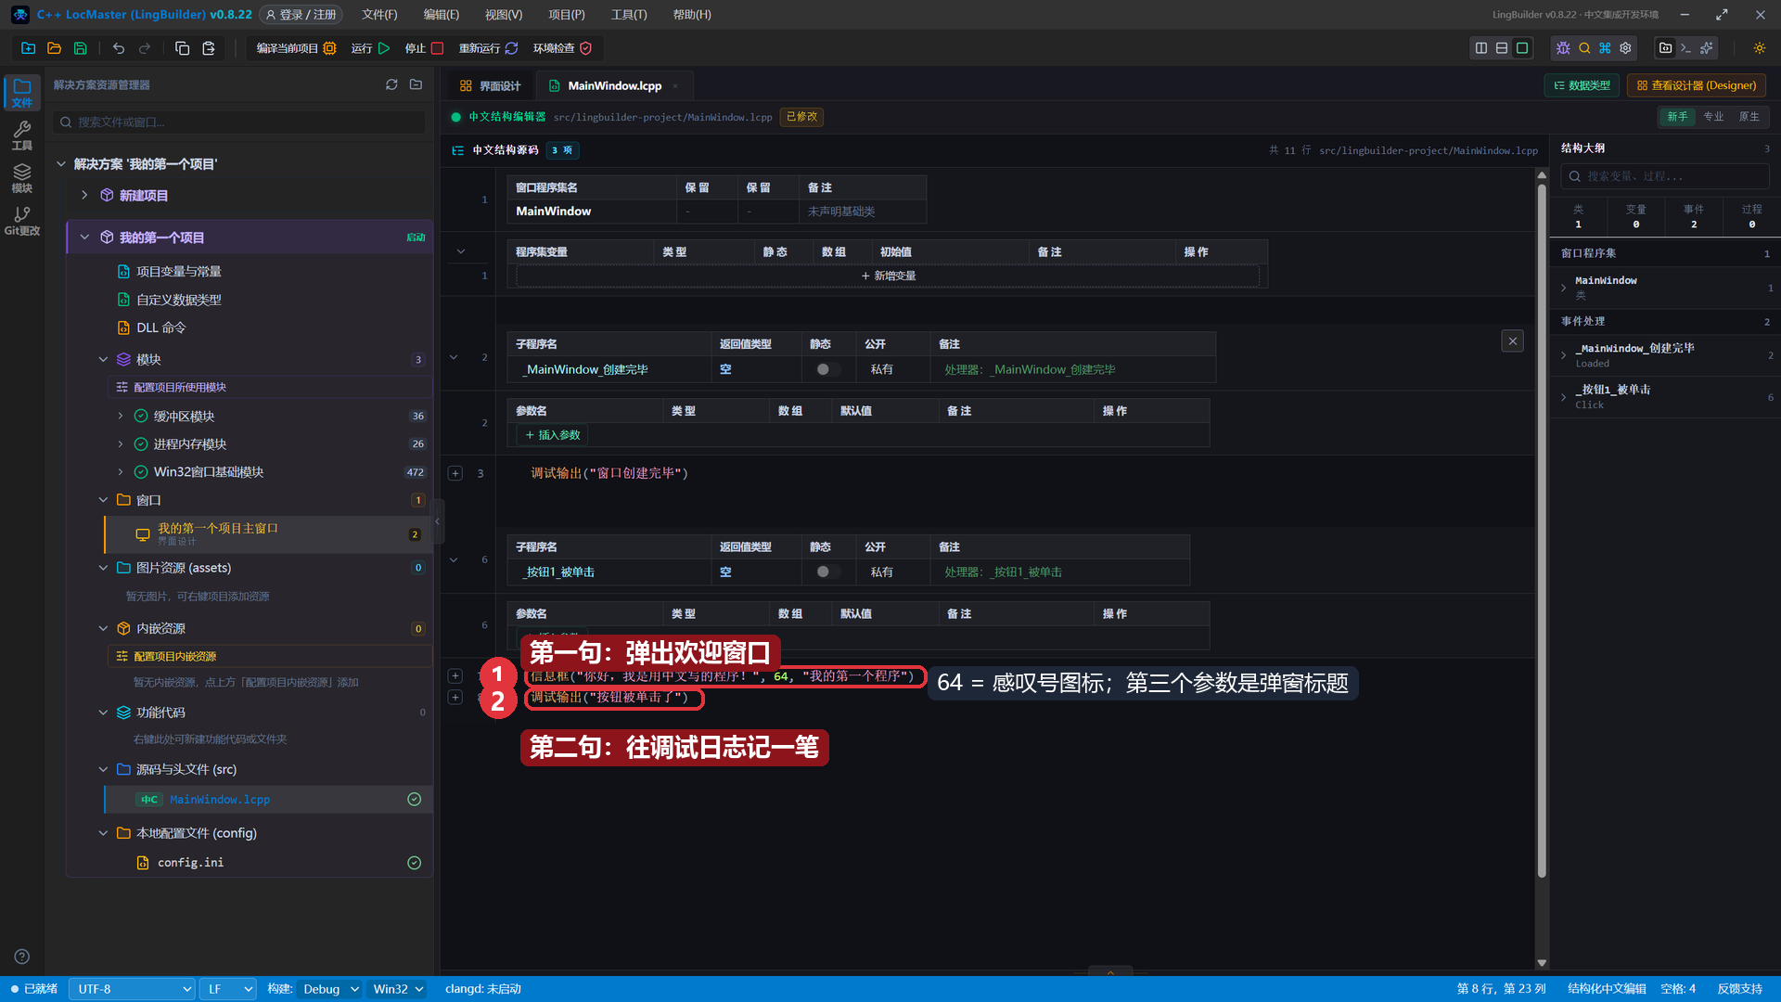This screenshot has width=1781, height=1002.
Task: Click the 搜索文件或窗口 search field
Action: (239, 122)
